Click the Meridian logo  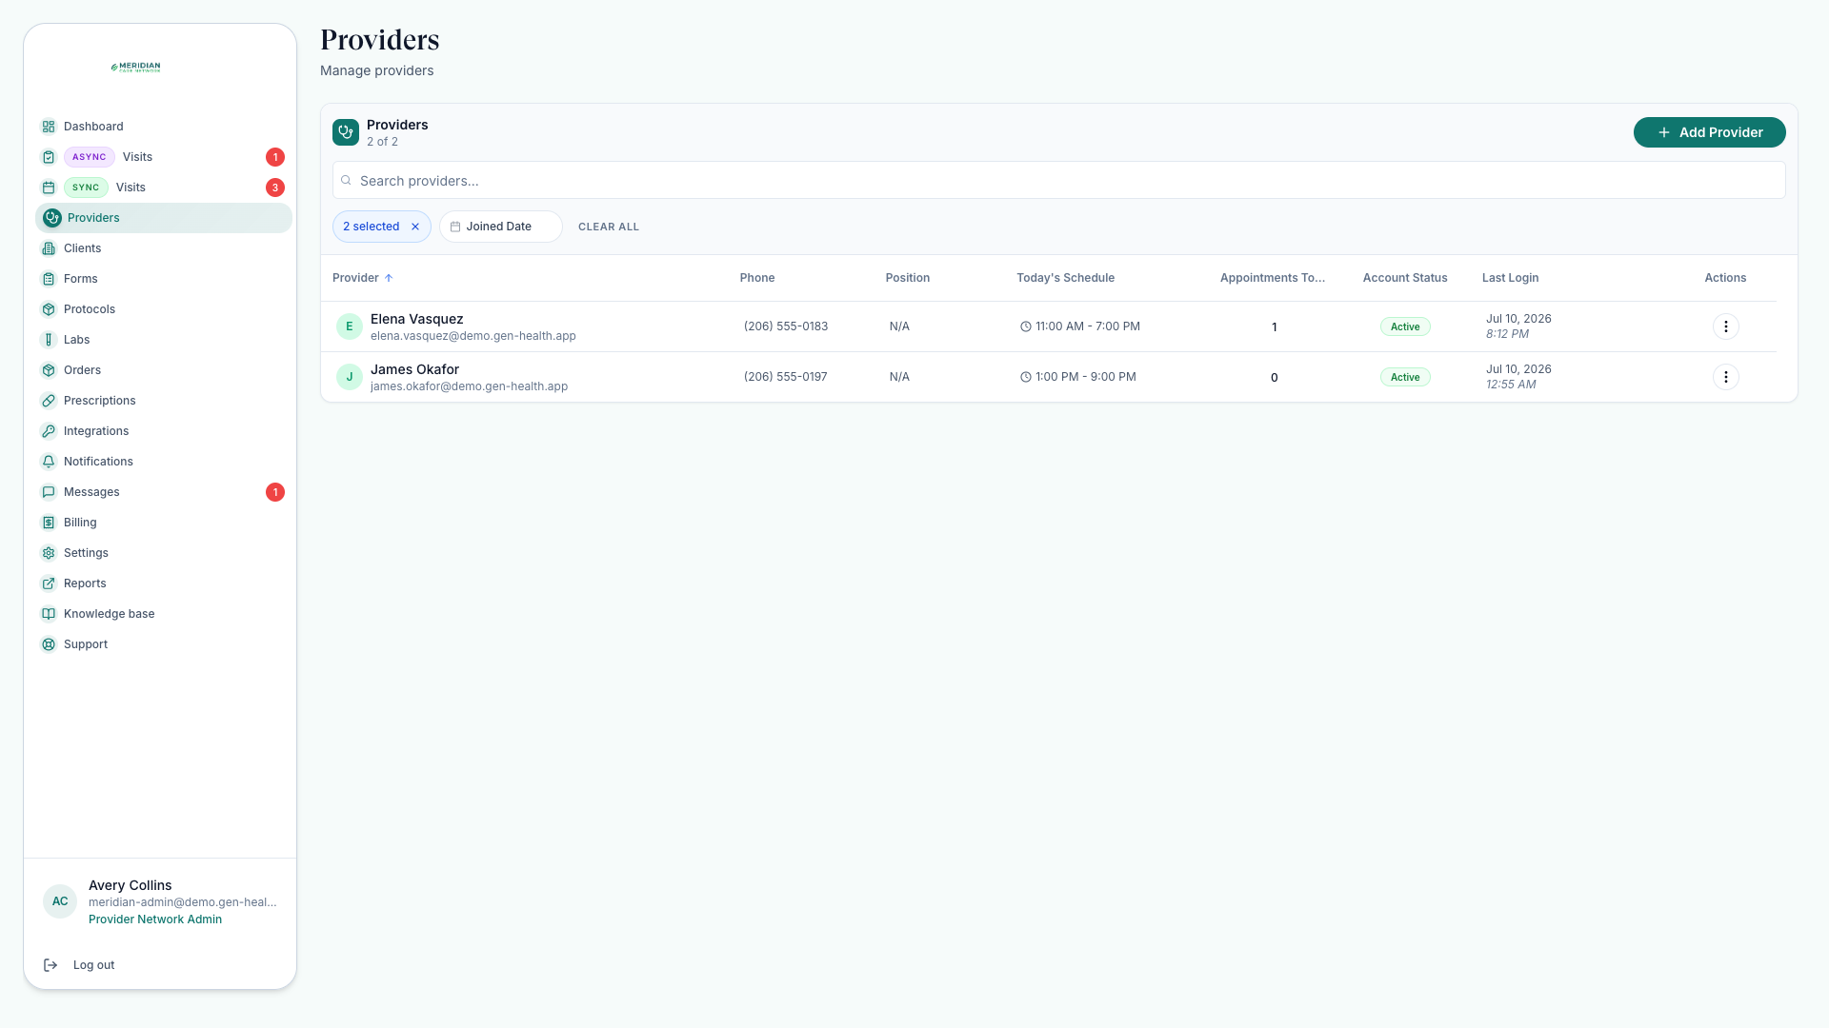[135, 68]
